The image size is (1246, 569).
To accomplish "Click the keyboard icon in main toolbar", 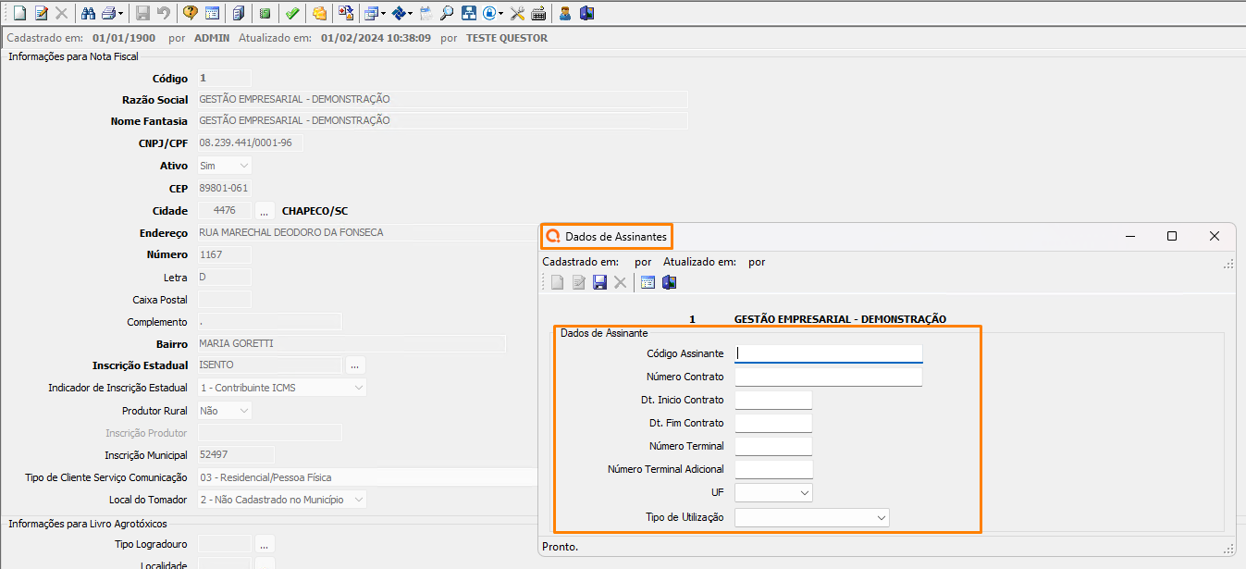I will click(x=537, y=13).
